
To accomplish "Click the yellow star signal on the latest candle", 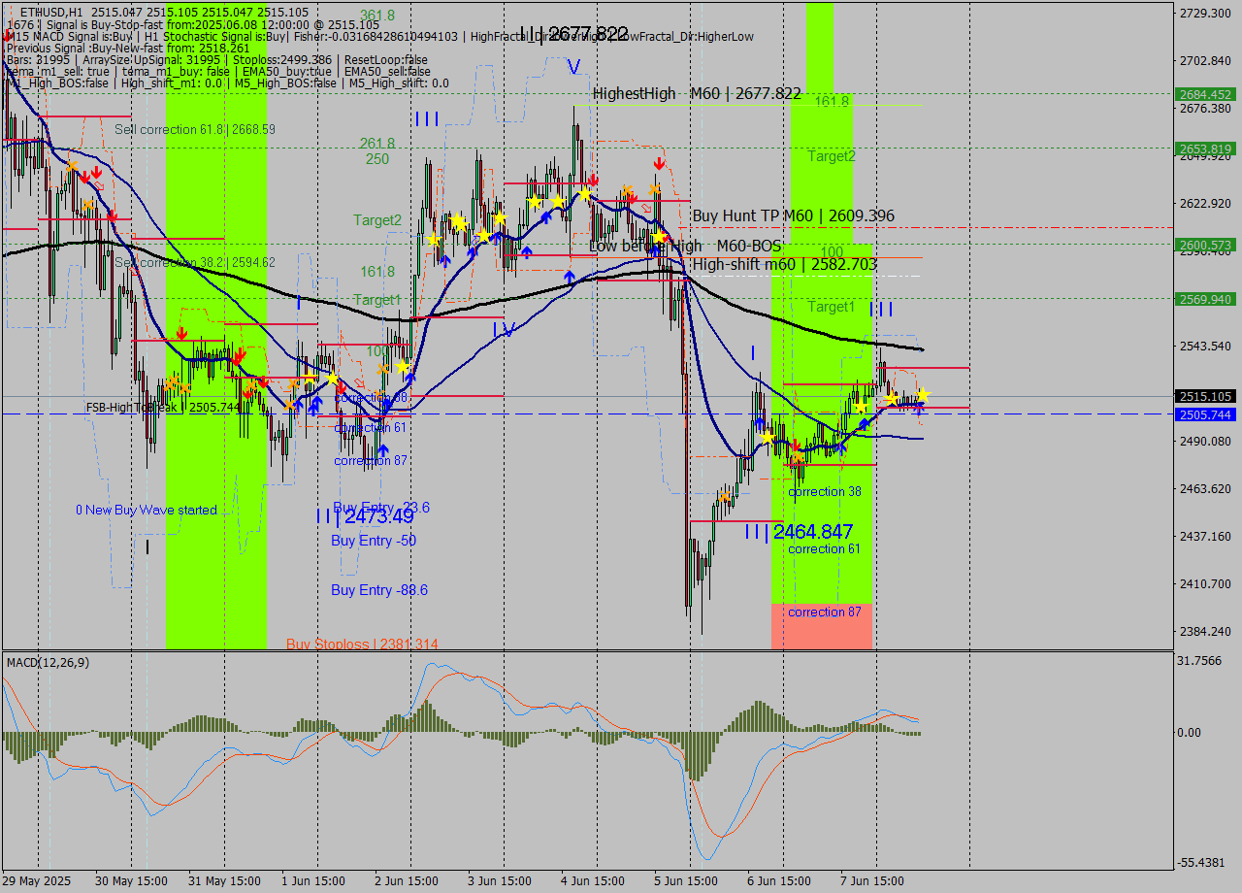I will tap(920, 395).
